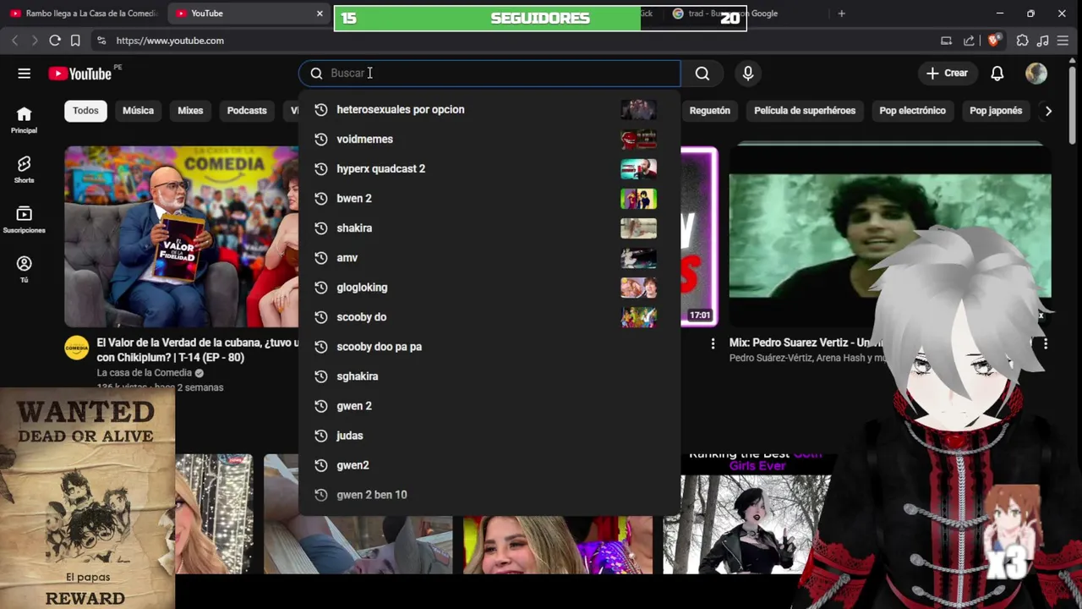Open the Tú section in sidebar
Screen dimensions: 1082x609
coord(24,270)
